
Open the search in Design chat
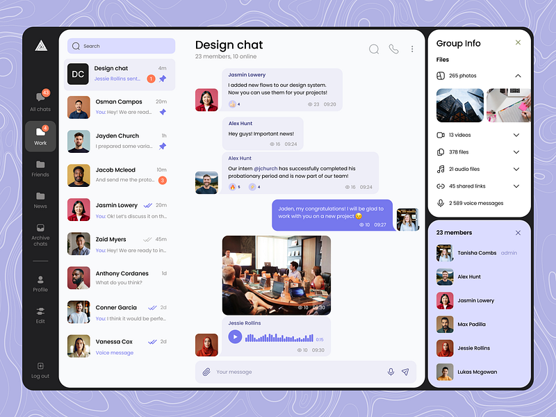(374, 49)
